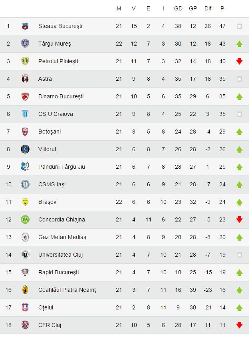
Task: Open the Pandurii Târgu Jiu team link
Action: click(x=62, y=167)
